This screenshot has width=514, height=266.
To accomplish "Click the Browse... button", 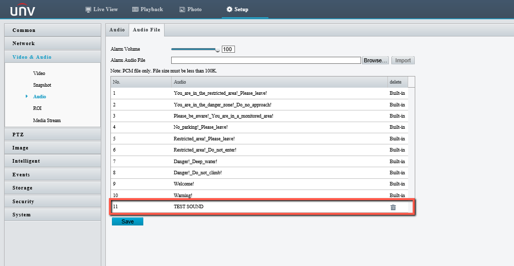I will (x=375, y=60).
